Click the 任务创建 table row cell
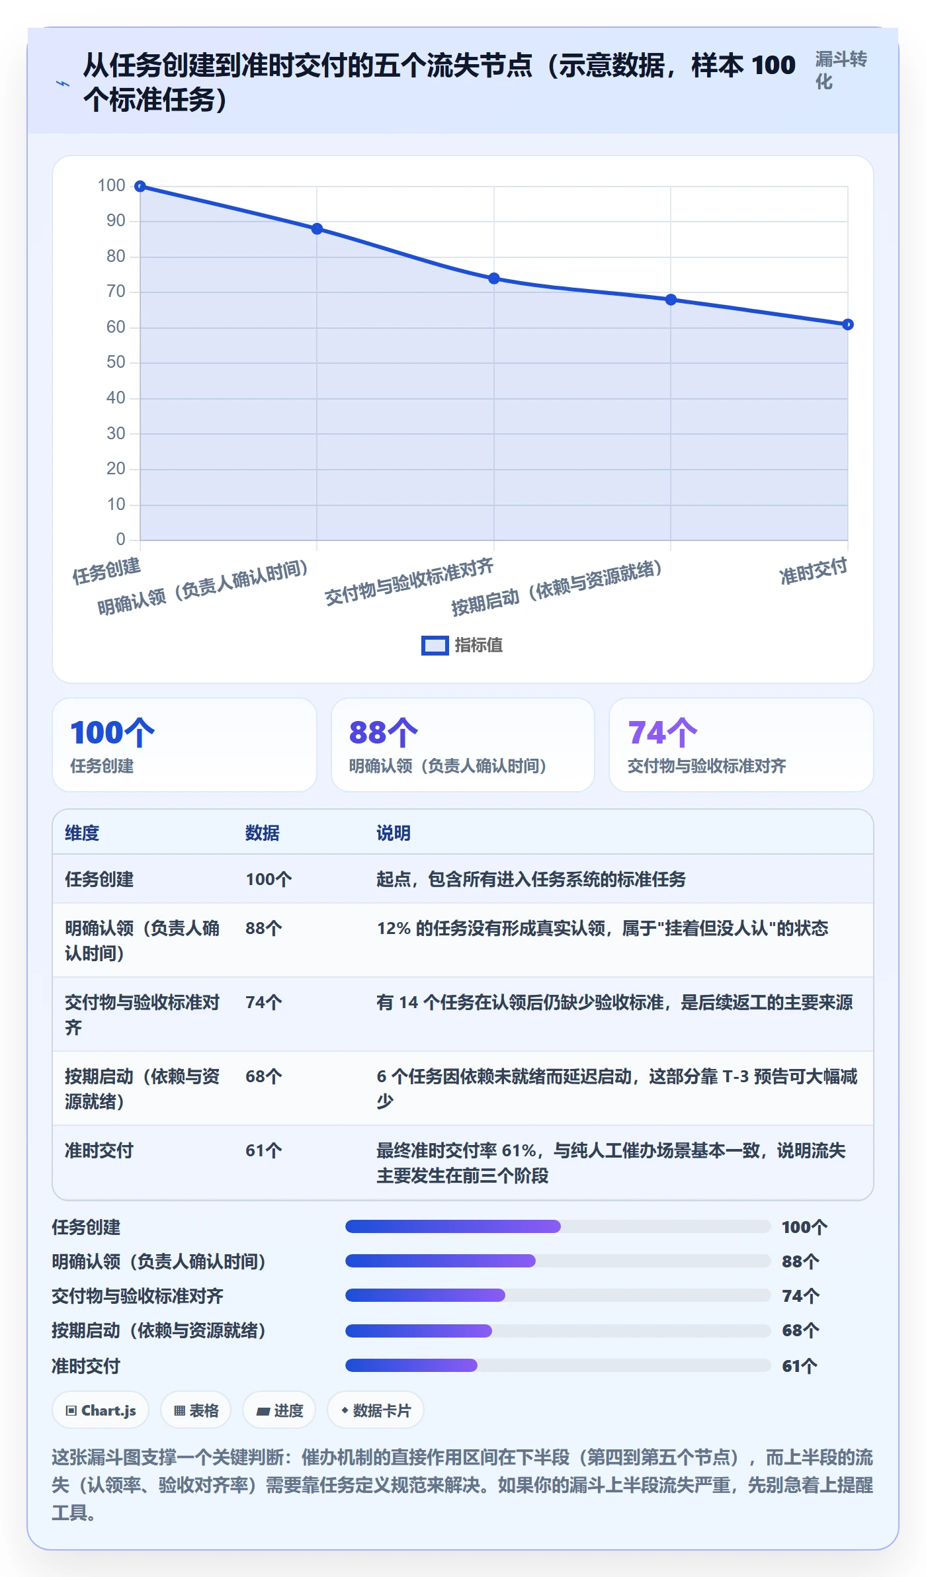Viewport: 926px width, 1577px height. [99, 879]
